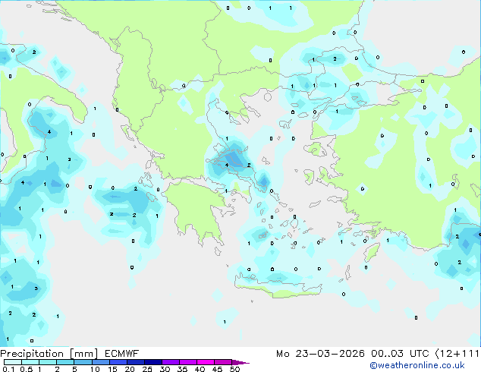Click the 35 to 40 mm legend swatch
The image size is (481, 372).
pyautogui.click(x=188, y=362)
